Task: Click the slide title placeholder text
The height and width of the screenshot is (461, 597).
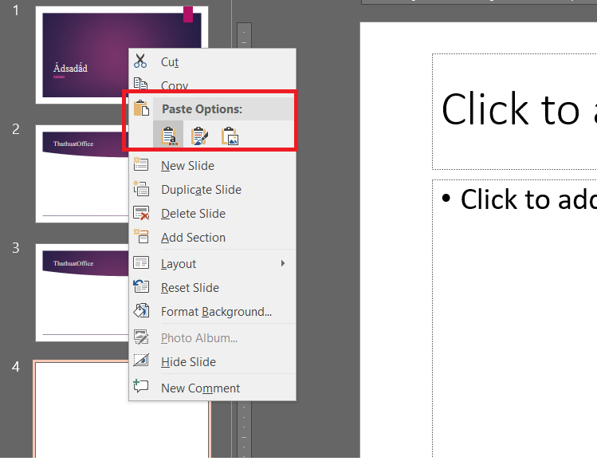Action: (x=518, y=110)
